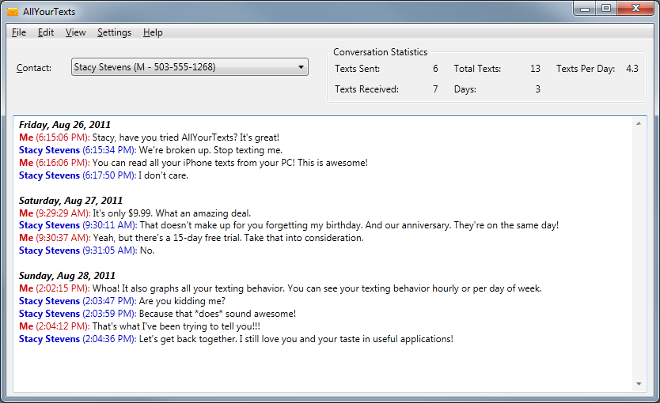The image size is (660, 403).
Task: Click the AllYourTexts envelope icon in title bar
Action: [13, 12]
